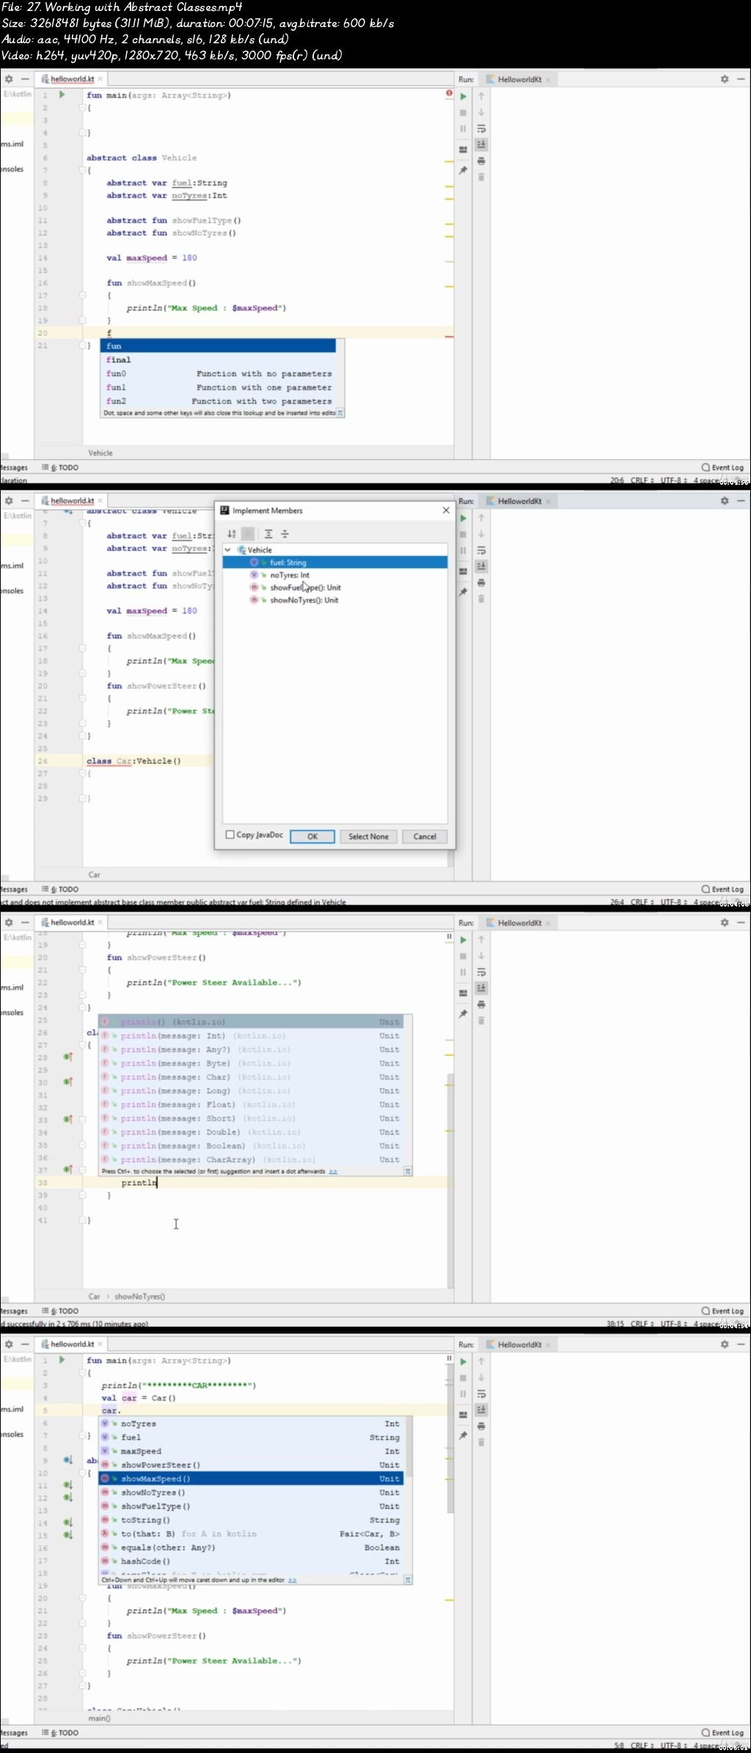Click Select None in Implement Members dialog

point(368,836)
